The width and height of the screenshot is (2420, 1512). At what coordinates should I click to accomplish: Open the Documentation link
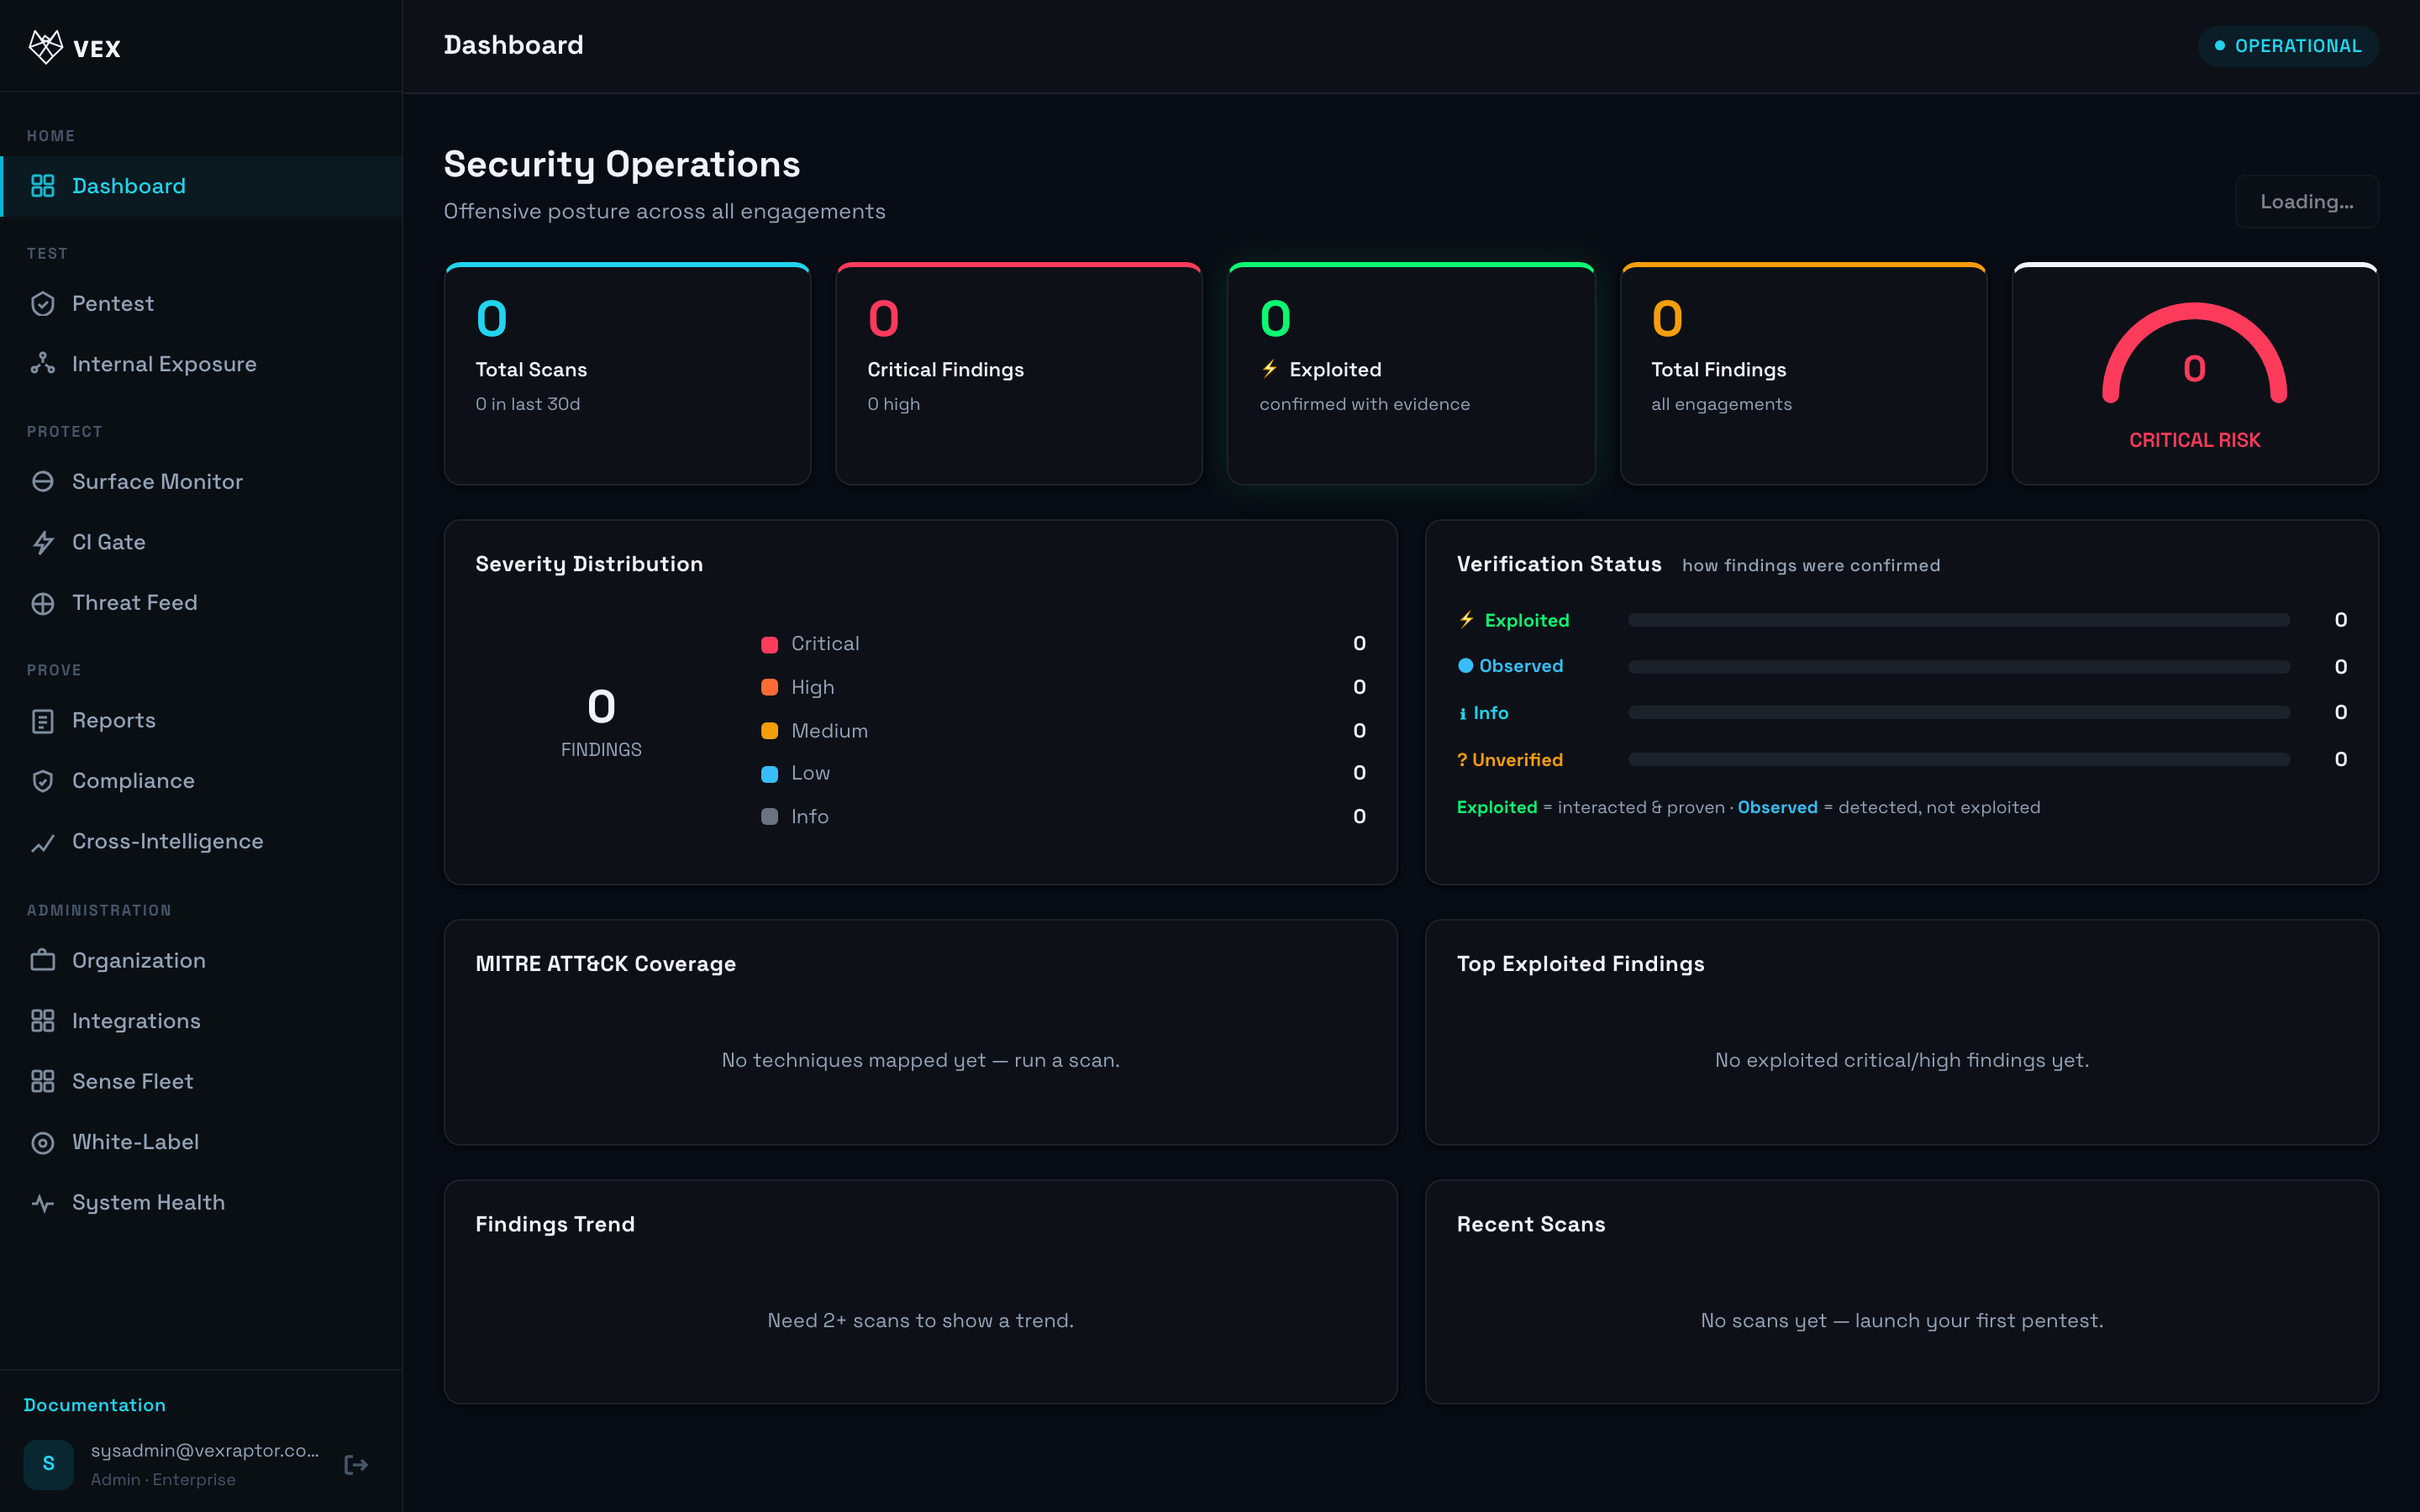[95, 1405]
